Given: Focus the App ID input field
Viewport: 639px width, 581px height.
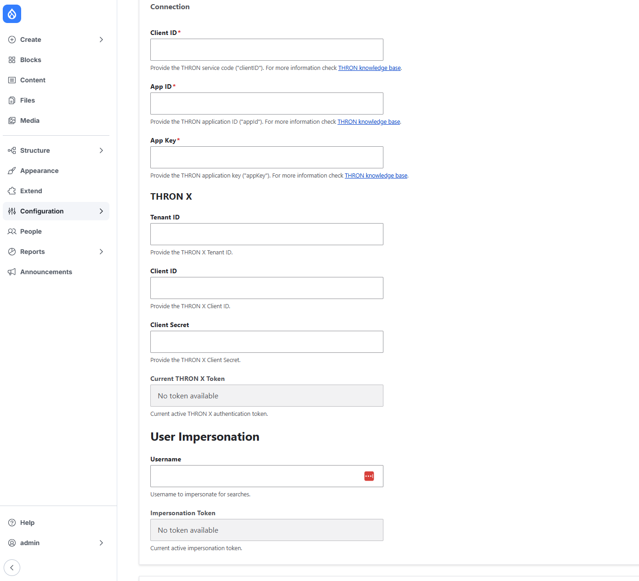Looking at the screenshot, I should point(267,104).
